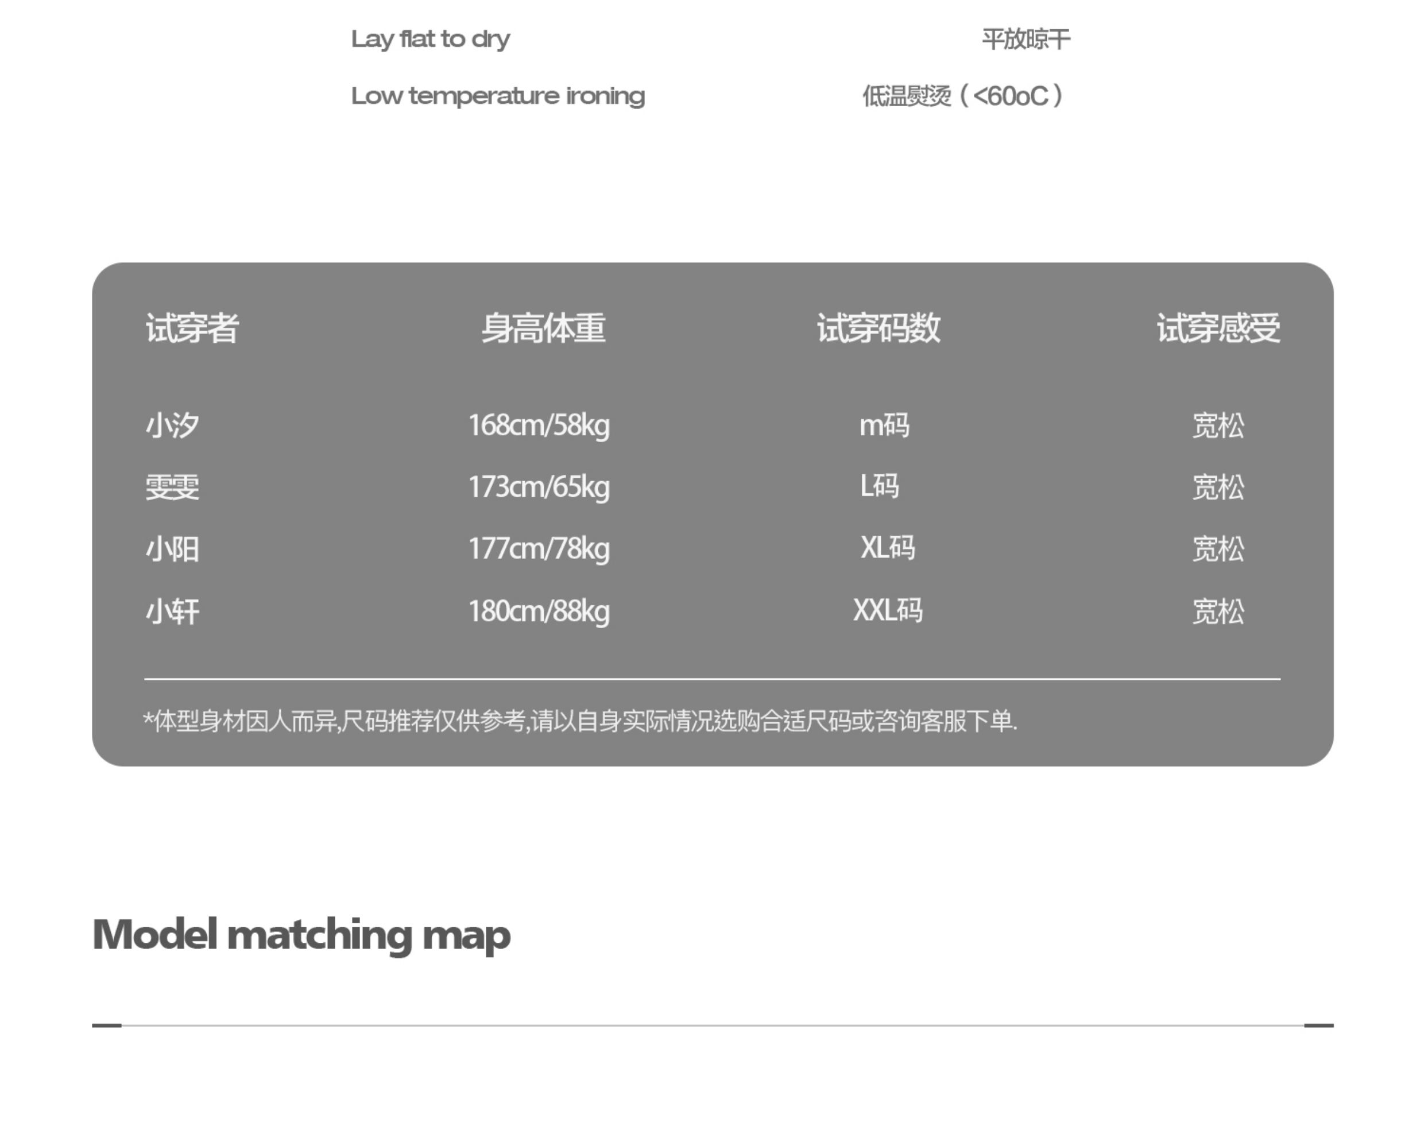This screenshot has height=1130, width=1424.
Task: Click the 低温熨烫 (<60oC) label
Action: pyautogui.click(x=962, y=96)
